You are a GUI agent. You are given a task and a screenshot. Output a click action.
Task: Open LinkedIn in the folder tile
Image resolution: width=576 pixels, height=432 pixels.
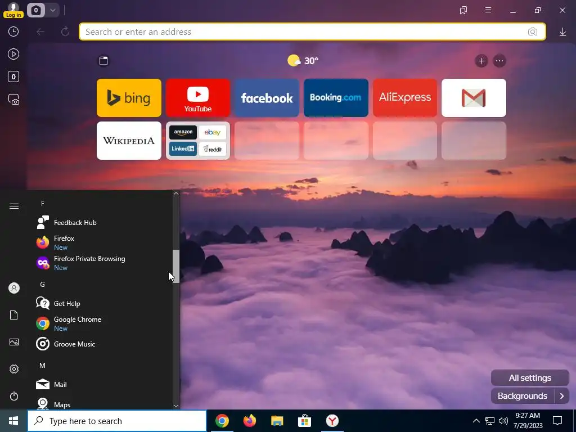tap(183, 148)
